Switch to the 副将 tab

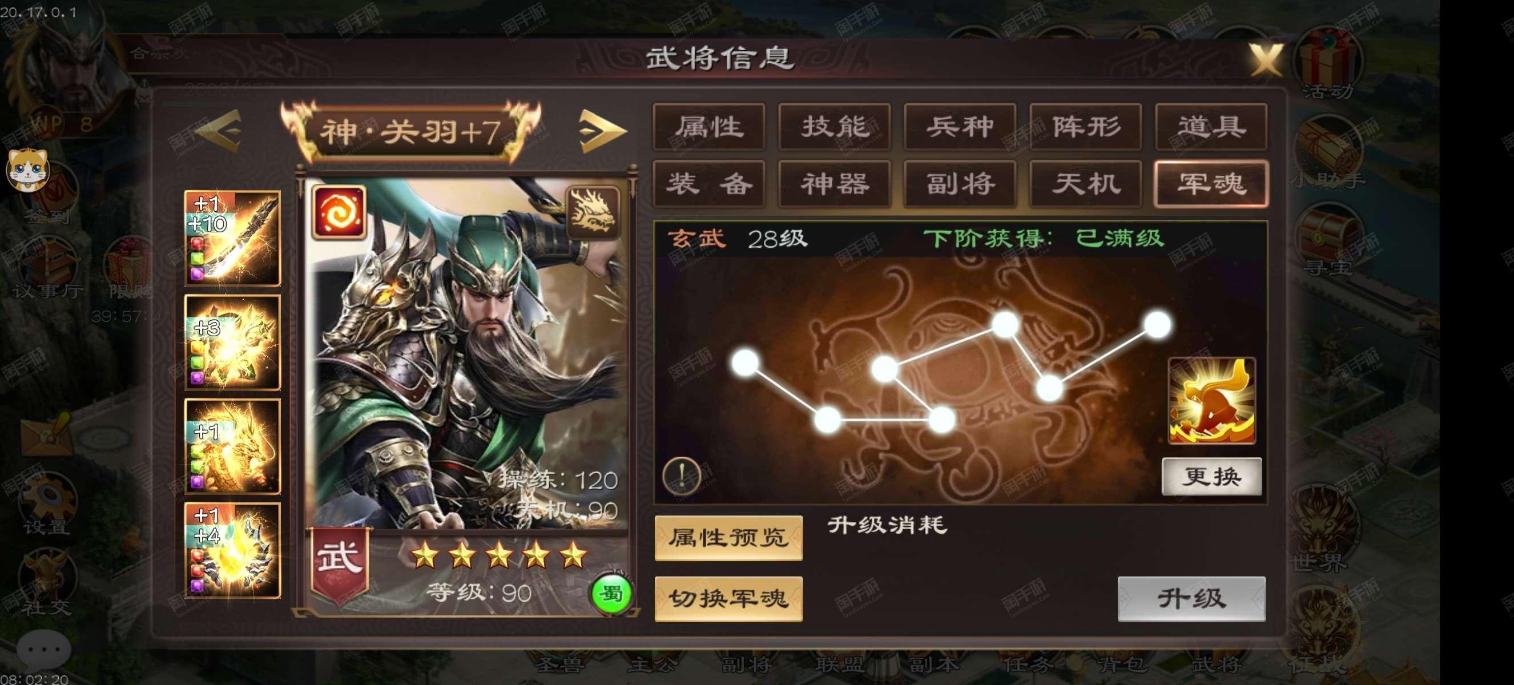[960, 184]
